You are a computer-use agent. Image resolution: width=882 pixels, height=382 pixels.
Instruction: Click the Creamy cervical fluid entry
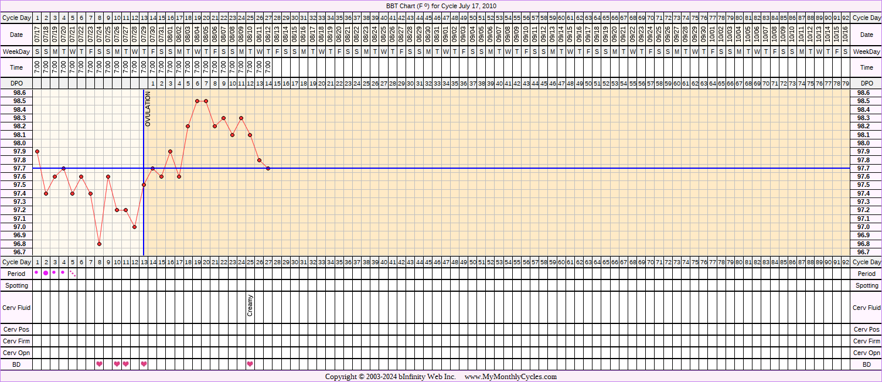[x=250, y=305]
